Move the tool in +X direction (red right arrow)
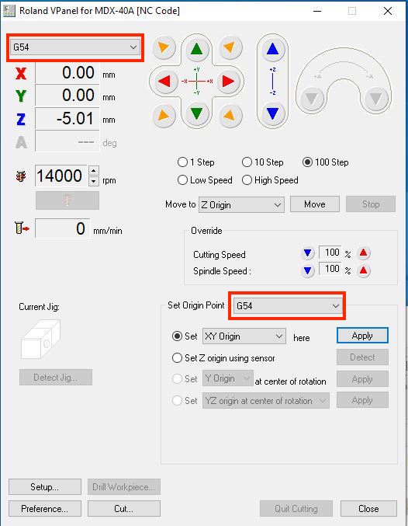This screenshot has width=408, height=526. (x=229, y=81)
